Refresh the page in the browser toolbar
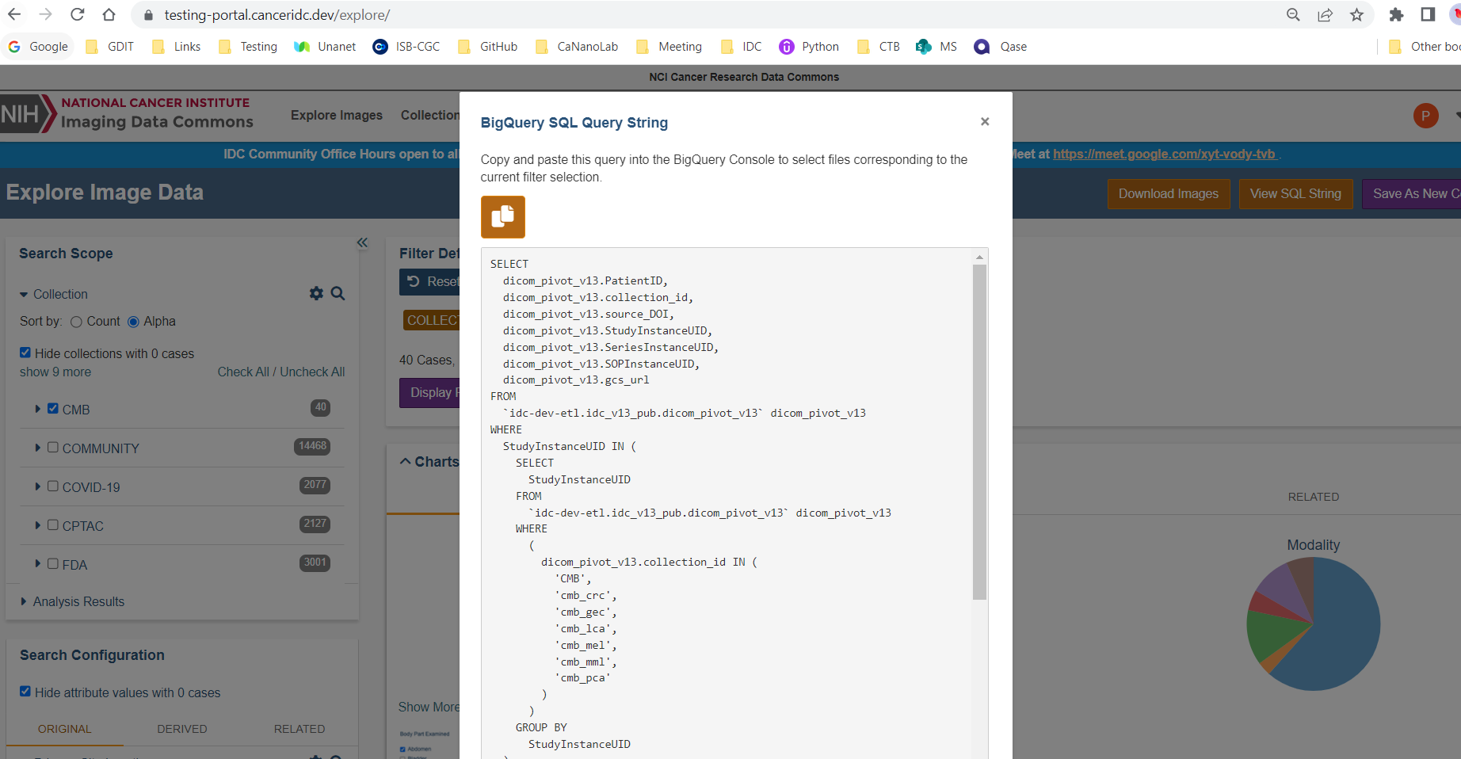 pyautogui.click(x=77, y=14)
